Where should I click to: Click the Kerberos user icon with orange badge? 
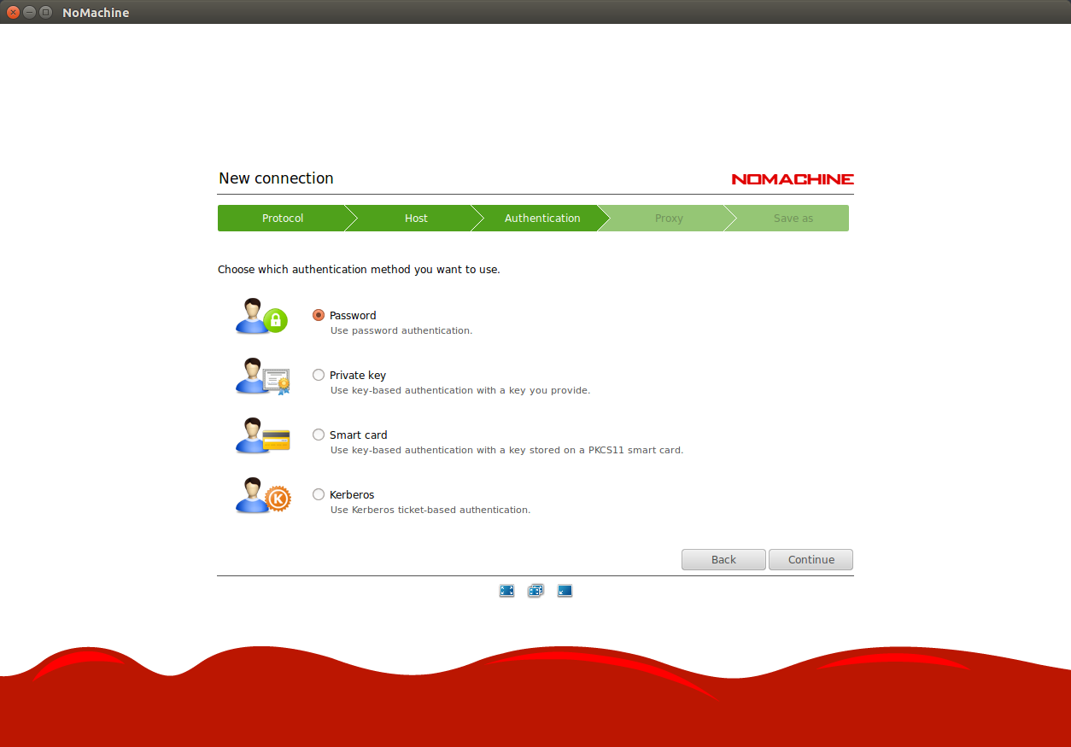coord(262,496)
